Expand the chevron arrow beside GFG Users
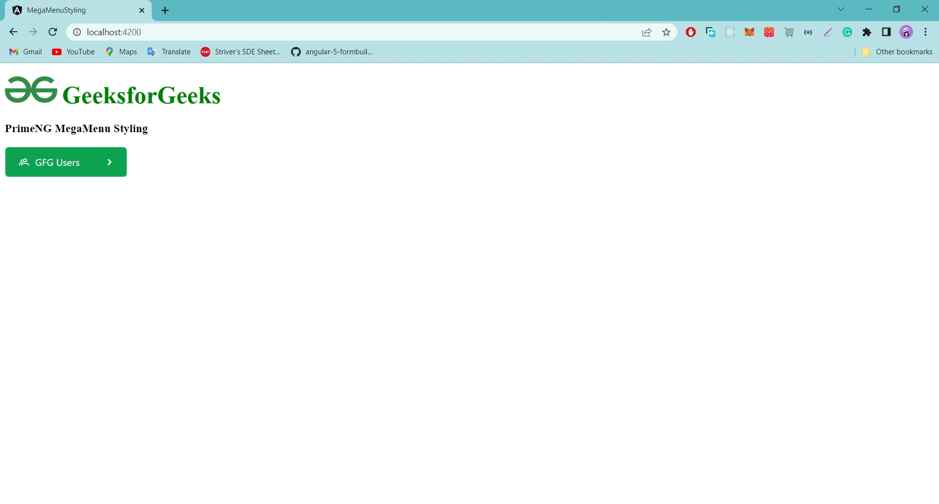Screen dimensions: 939x504 coord(110,162)
